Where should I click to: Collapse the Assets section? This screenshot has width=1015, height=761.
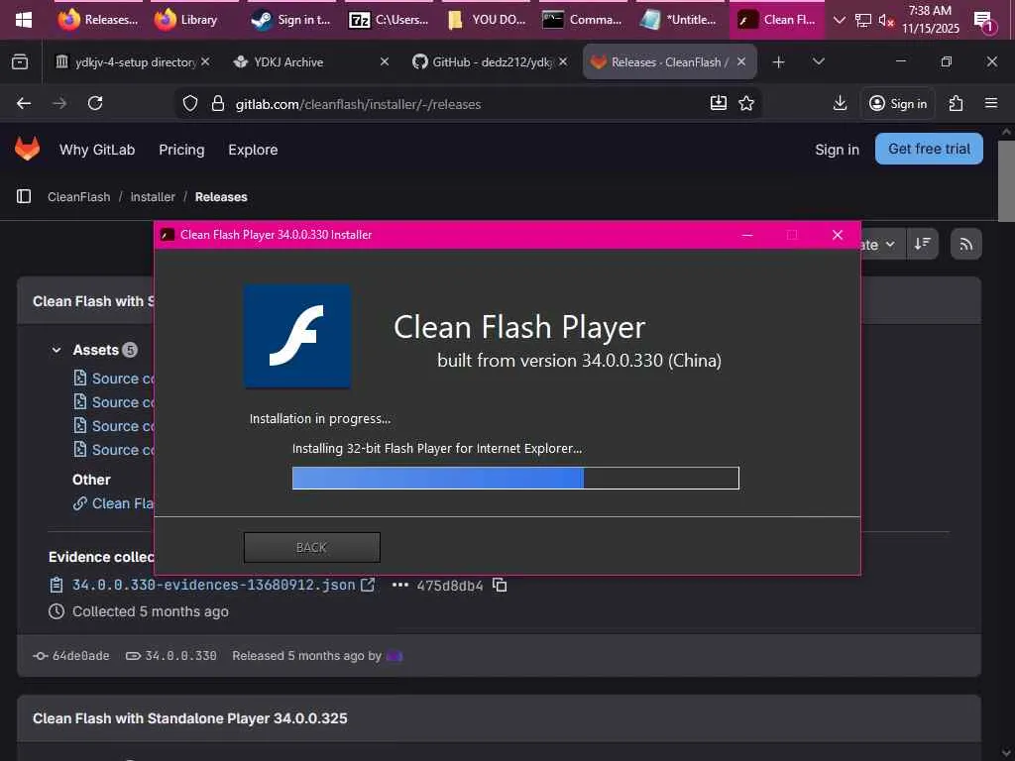pyautogui.click(x=56, y=350)
